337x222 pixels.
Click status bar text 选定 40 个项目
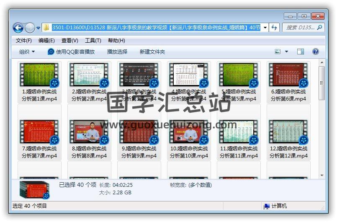click(30, 206)
